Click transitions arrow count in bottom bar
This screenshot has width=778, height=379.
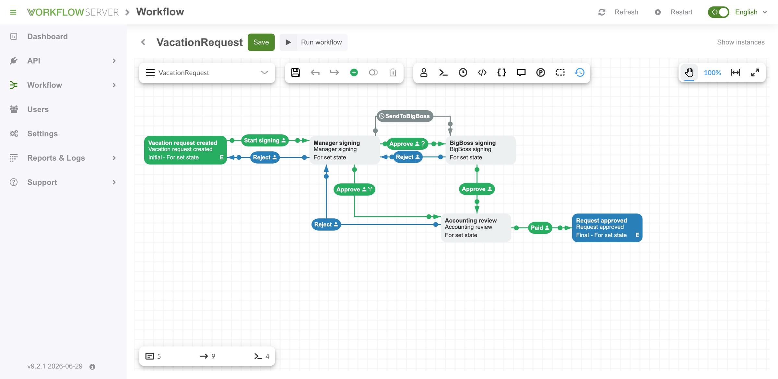pos(204,356)
